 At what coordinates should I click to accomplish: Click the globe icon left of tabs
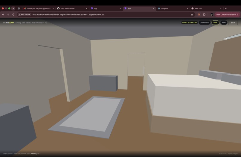coord(19,8)
